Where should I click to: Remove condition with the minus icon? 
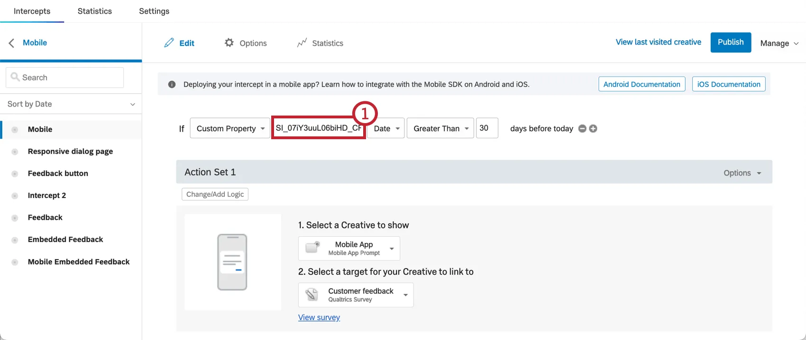click(x=582, y=128)
